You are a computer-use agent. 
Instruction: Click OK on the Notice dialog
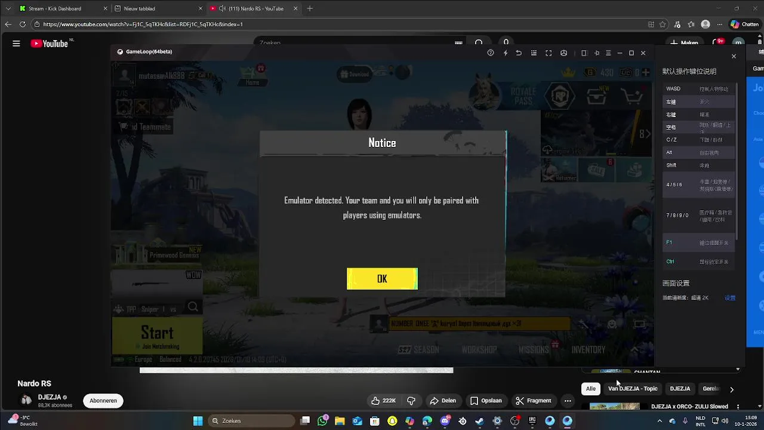click(x=382, y=279)
